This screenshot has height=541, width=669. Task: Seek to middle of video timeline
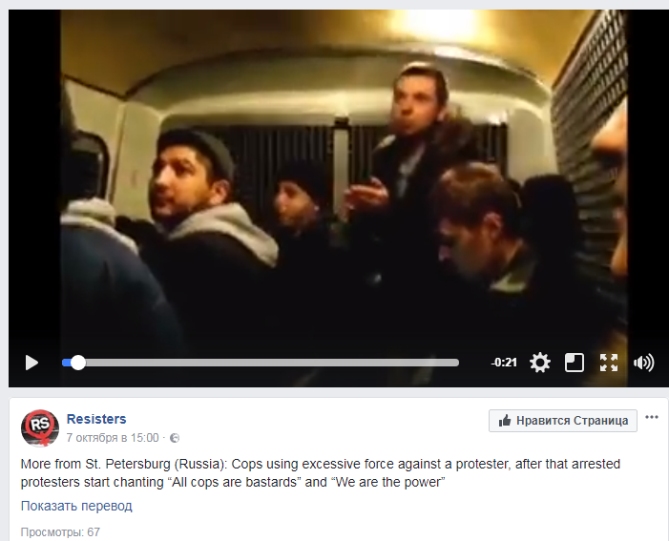(x=261, y=363)
